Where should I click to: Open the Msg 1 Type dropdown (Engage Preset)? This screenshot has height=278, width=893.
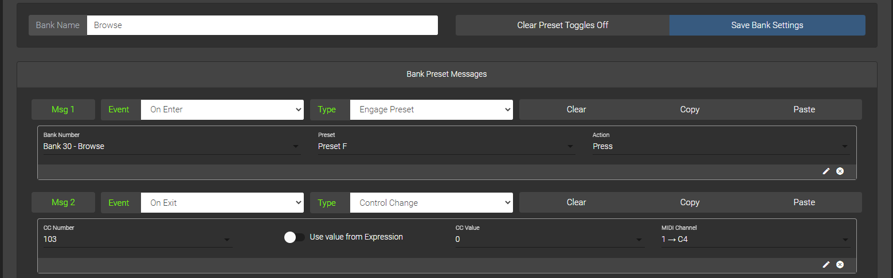point(431,109)
